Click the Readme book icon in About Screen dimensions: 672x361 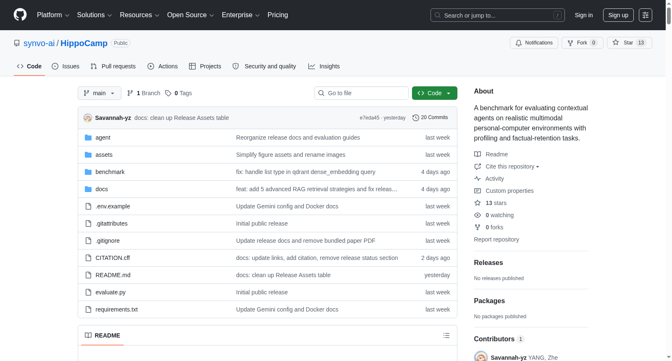coord(478,154)
